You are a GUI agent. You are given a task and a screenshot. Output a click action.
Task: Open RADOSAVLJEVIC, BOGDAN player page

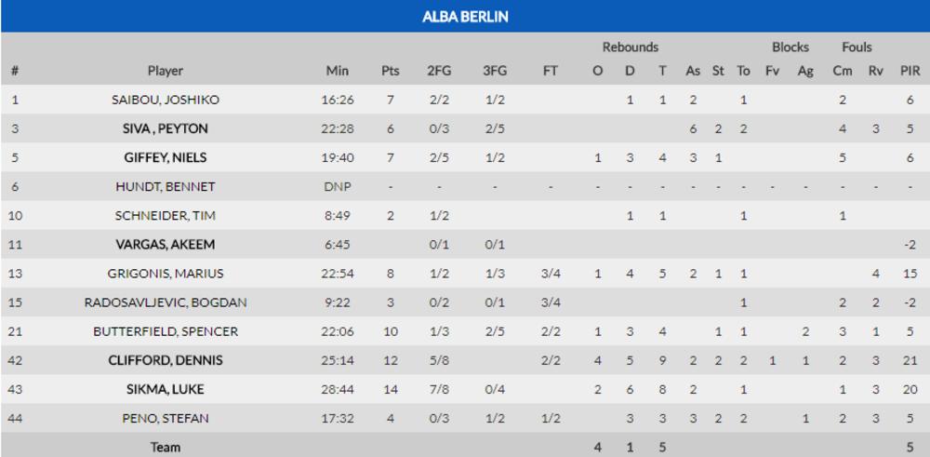click(166, 302)
